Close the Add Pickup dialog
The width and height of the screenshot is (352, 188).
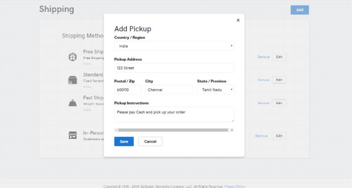[238, 20]
